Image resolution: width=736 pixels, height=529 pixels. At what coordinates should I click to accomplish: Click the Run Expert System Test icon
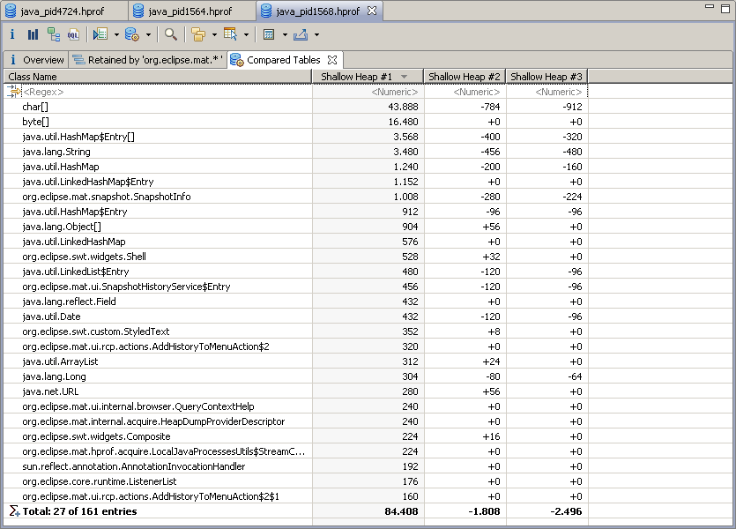[132, 34]
